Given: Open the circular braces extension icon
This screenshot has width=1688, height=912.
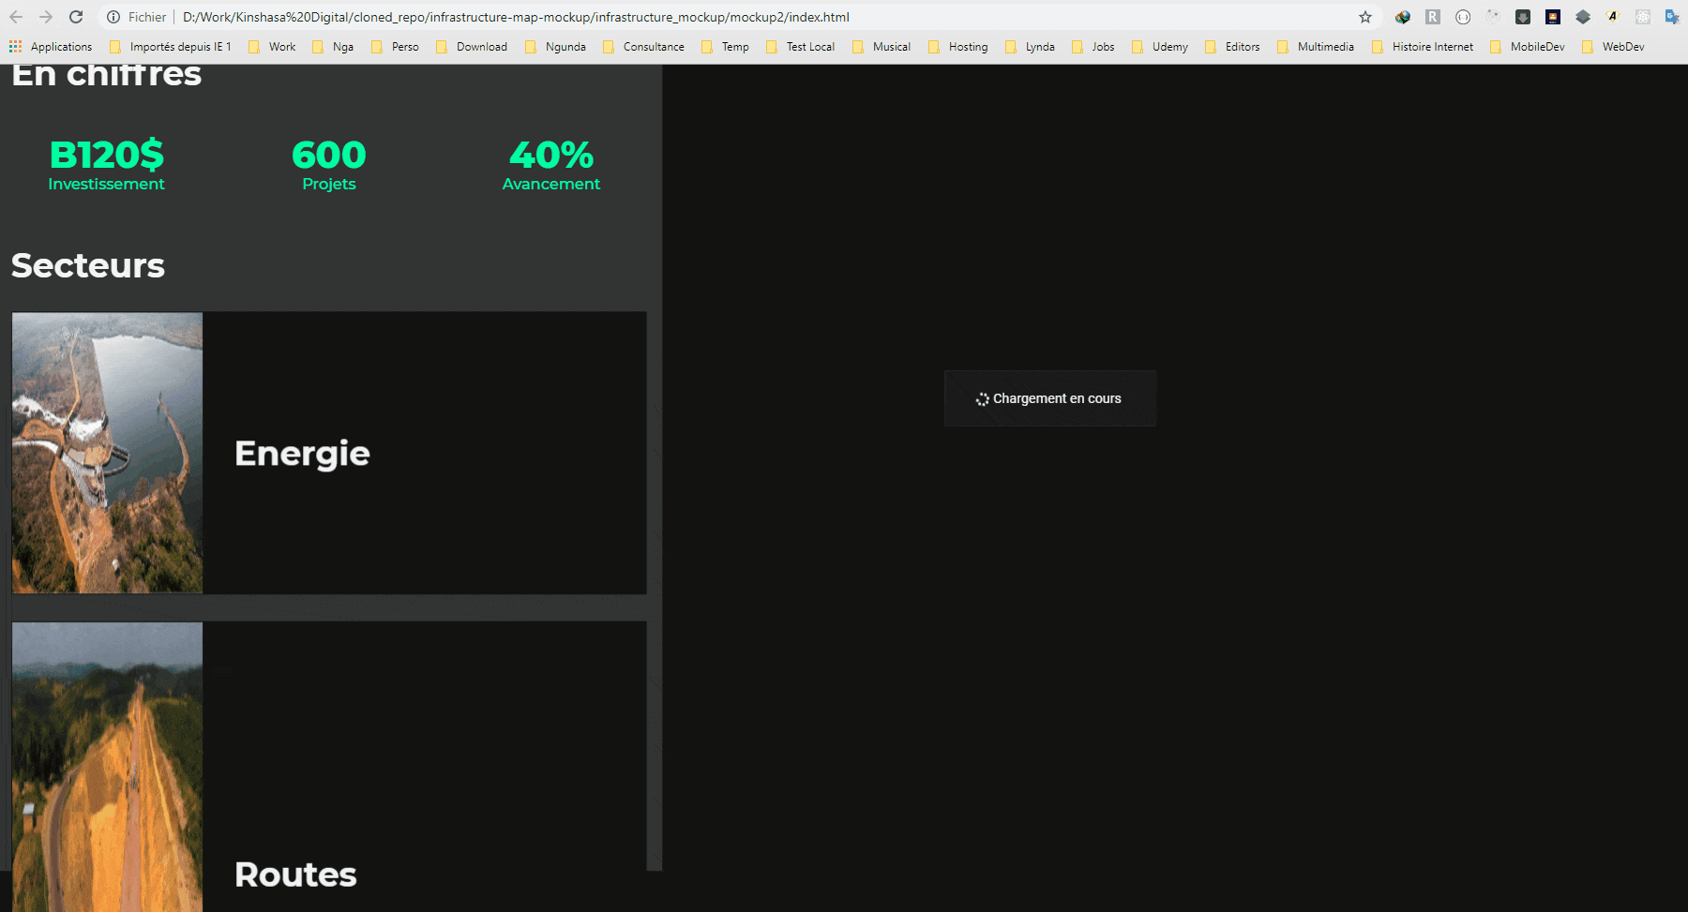Looking at the screenshot, I should [1463, 17].
